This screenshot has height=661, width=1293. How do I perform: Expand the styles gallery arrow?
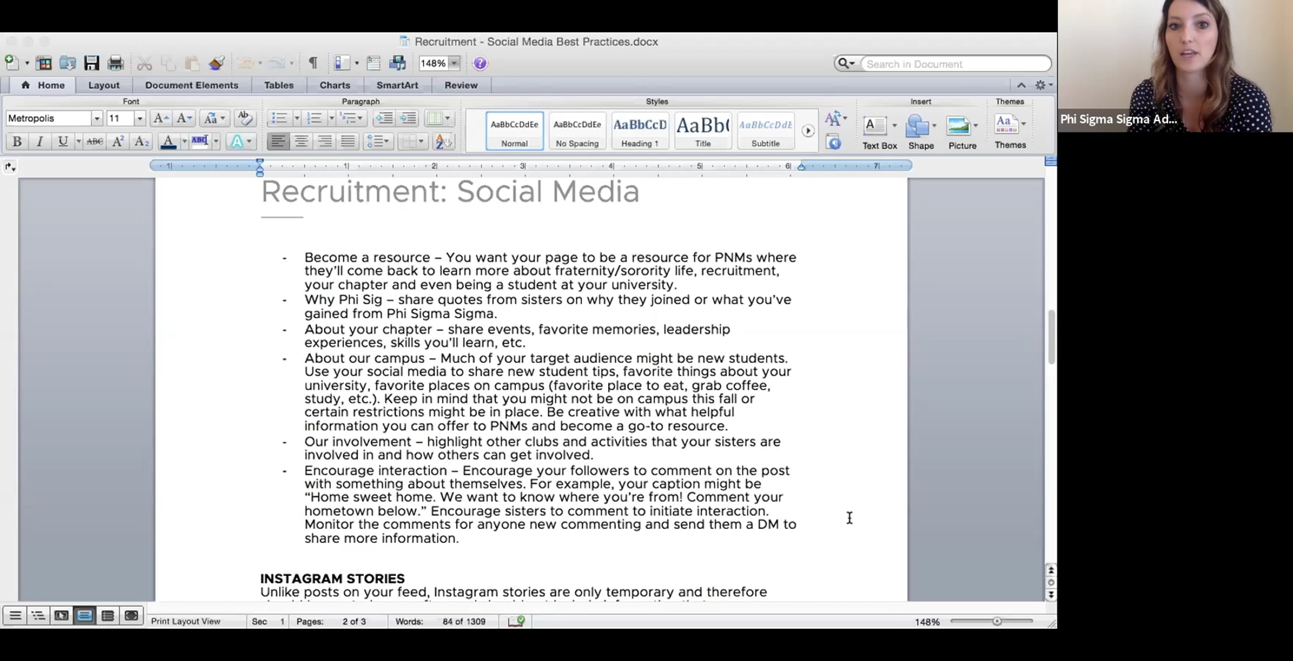(x=808, y=130)
